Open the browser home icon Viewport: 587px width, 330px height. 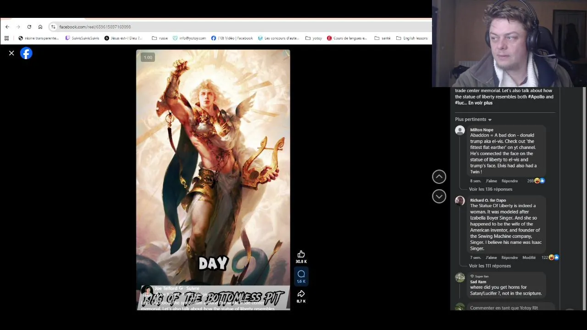(40, 27)
